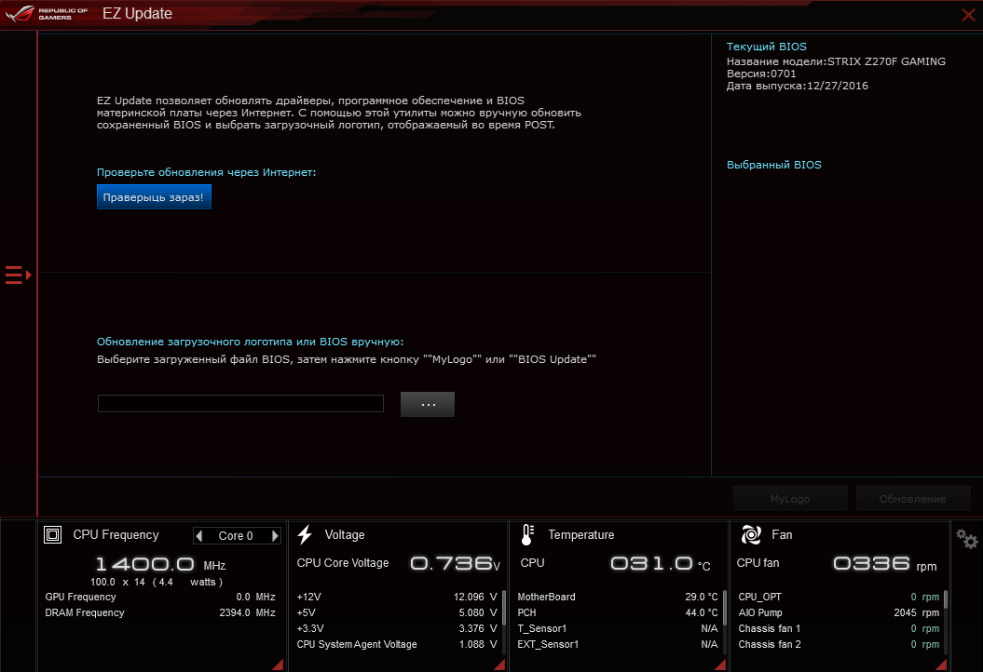
Task: Click the Chassis fan 2 row
Action: click(x=839, y=644)
